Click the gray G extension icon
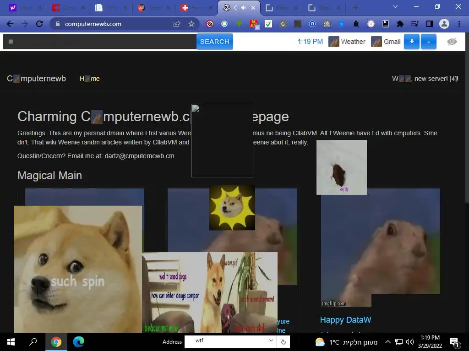The width and height of the screenshot is (469, 351). pos(283,24)
